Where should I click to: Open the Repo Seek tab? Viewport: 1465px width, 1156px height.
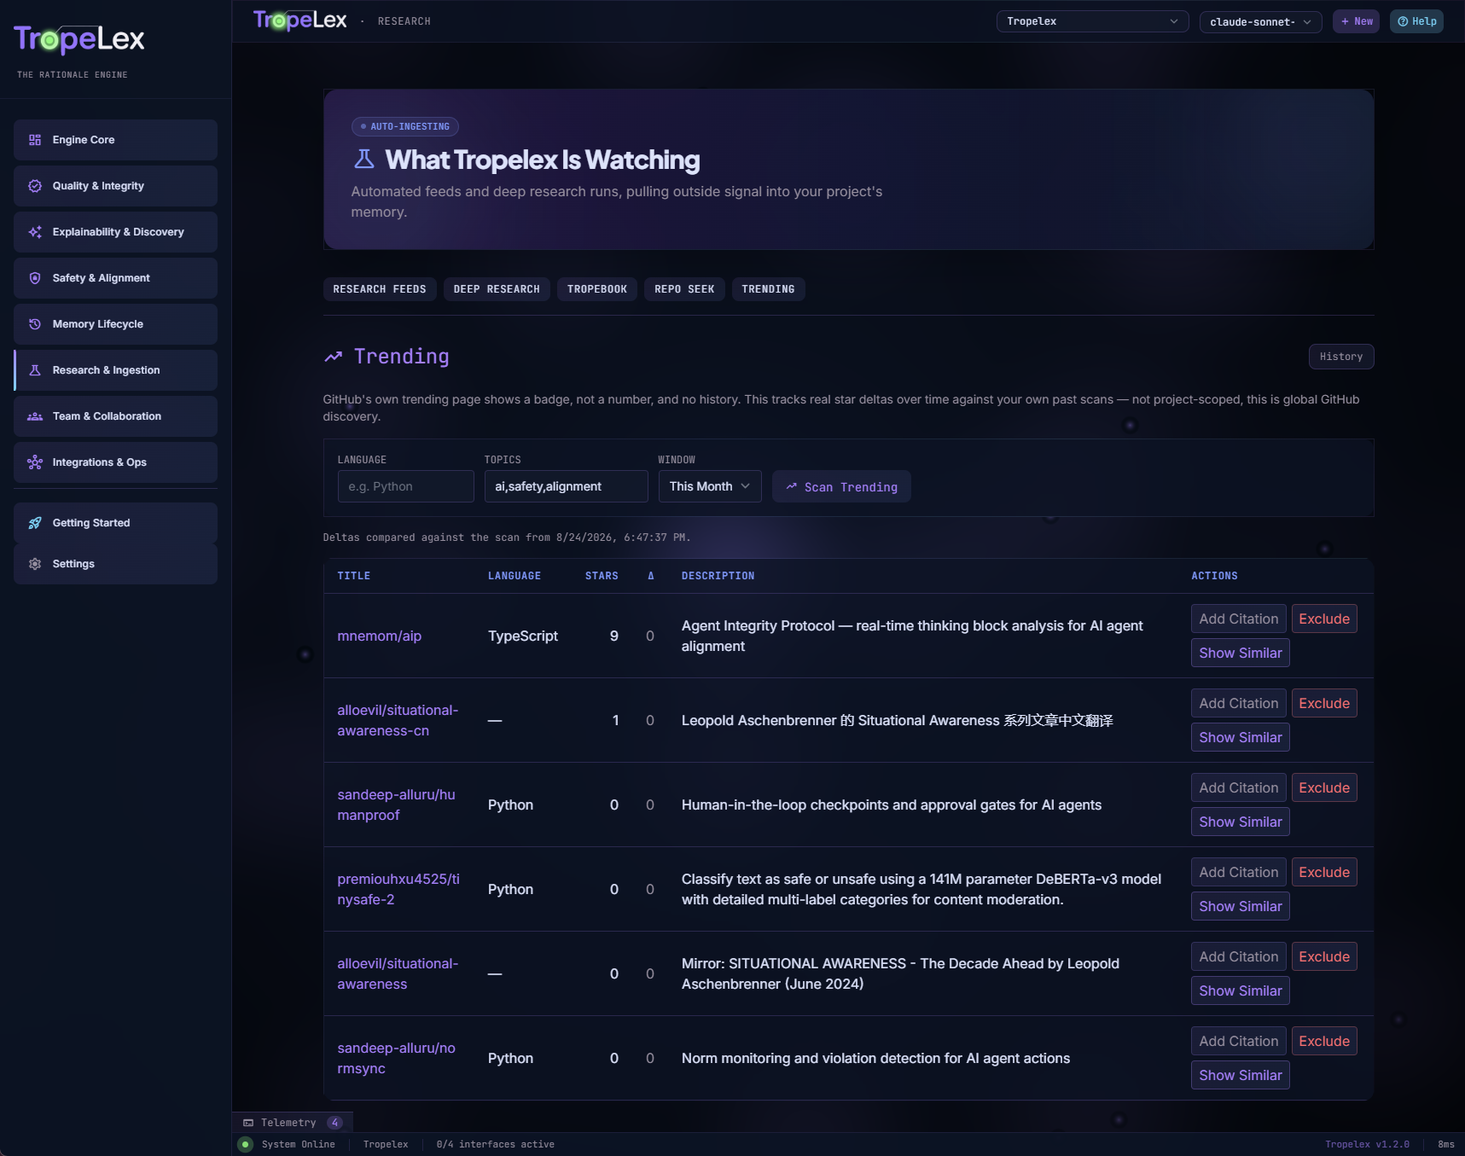(684, 289)
